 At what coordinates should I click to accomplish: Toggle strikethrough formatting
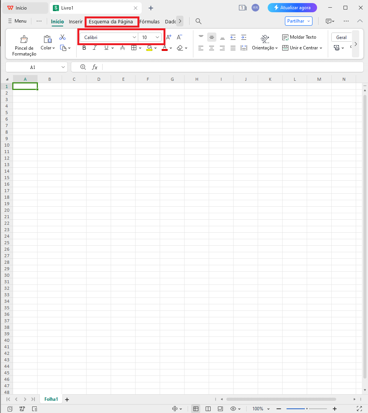(123, 48)
